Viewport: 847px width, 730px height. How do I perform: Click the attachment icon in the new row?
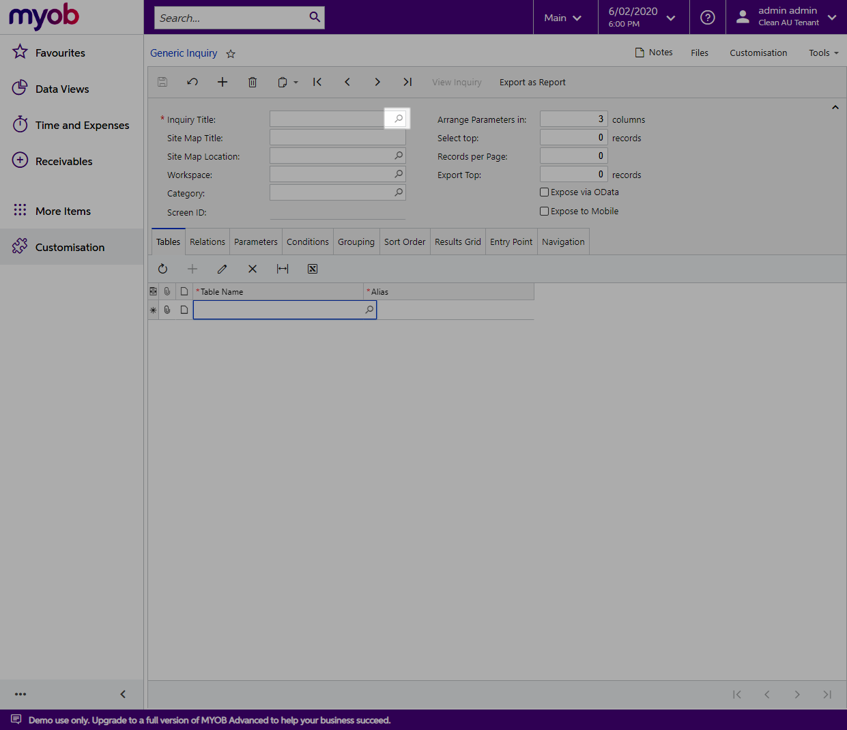pos(167,310)
